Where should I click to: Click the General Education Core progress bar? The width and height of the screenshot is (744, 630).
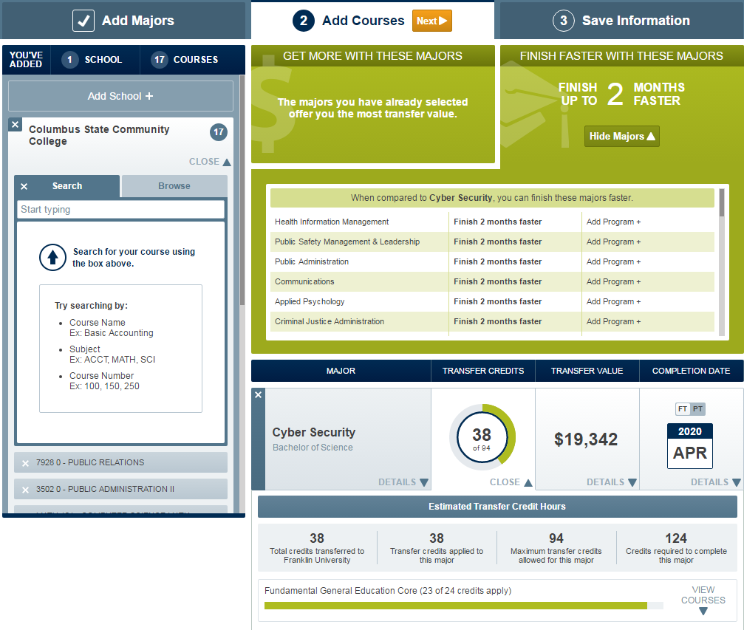pyautogui.click(x=463, y=606)
